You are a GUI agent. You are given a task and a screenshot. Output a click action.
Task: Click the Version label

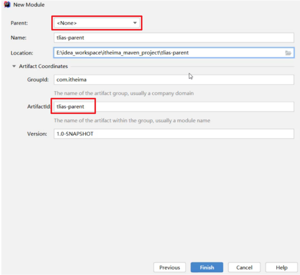(x=37, y=134)
